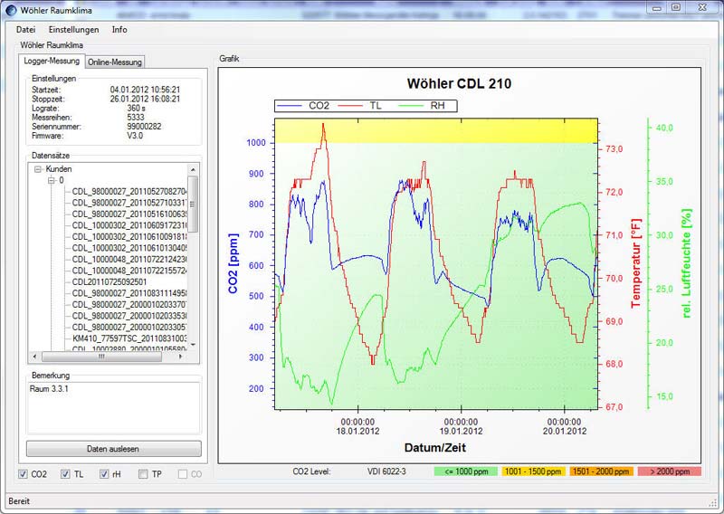Click into the Bemerkung text field
Screen dimensions: 724x514
112,405
